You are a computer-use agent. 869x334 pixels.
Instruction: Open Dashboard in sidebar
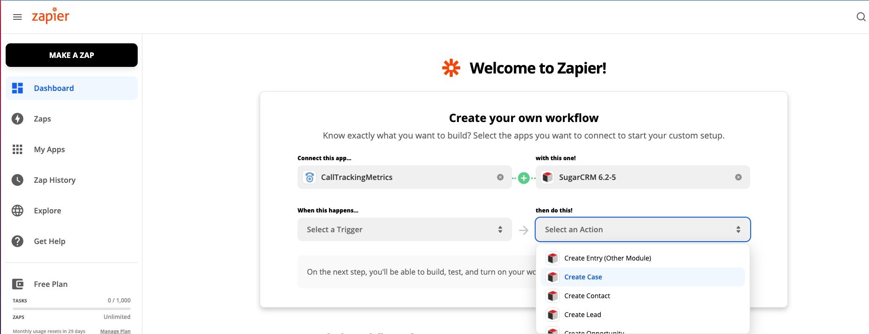[x=72, y=88]
